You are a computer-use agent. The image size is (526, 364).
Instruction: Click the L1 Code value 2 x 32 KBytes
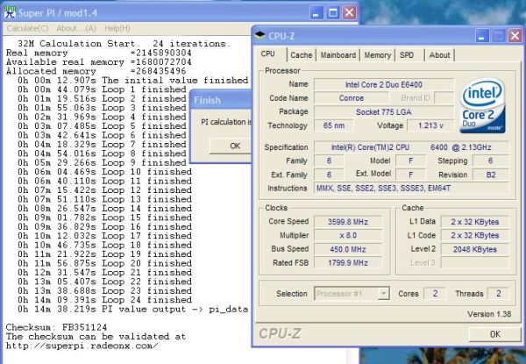[474, 235]
